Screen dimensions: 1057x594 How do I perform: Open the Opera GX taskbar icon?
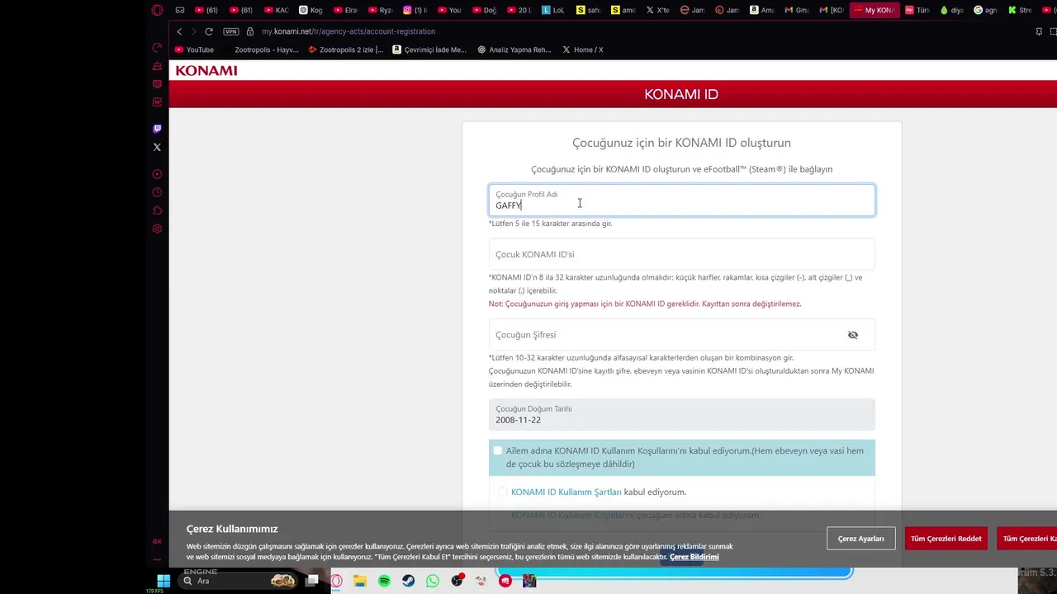tap(337, 581)
